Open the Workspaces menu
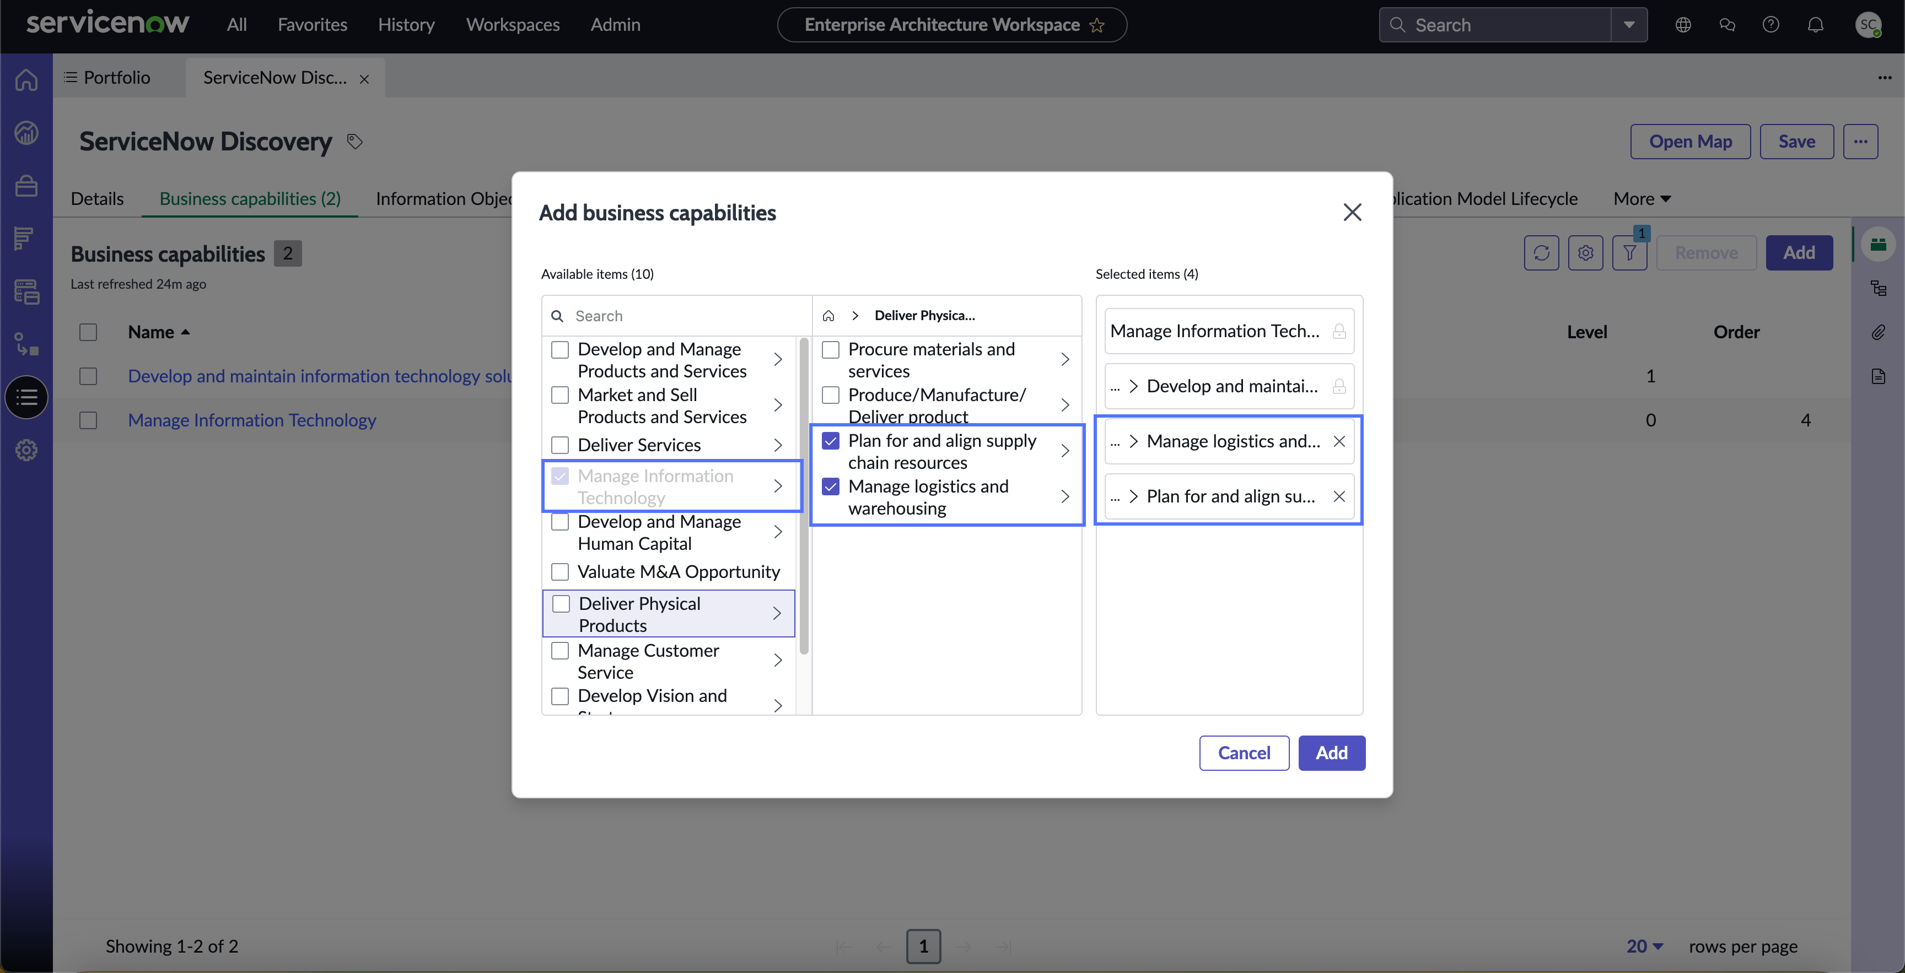 tap(513, 25)
